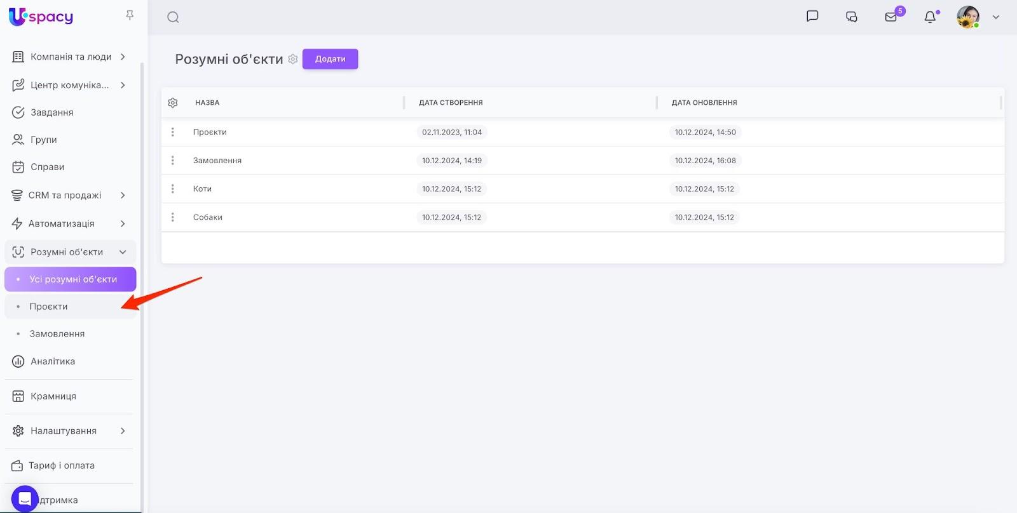1017x513 pixels.
Task: Open table column settings gear
Action: [x=173, y=103]
